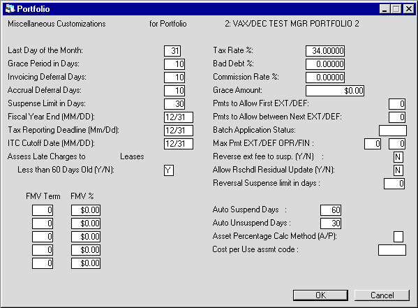Select the Tax Rate % input box

coord(325,51)
